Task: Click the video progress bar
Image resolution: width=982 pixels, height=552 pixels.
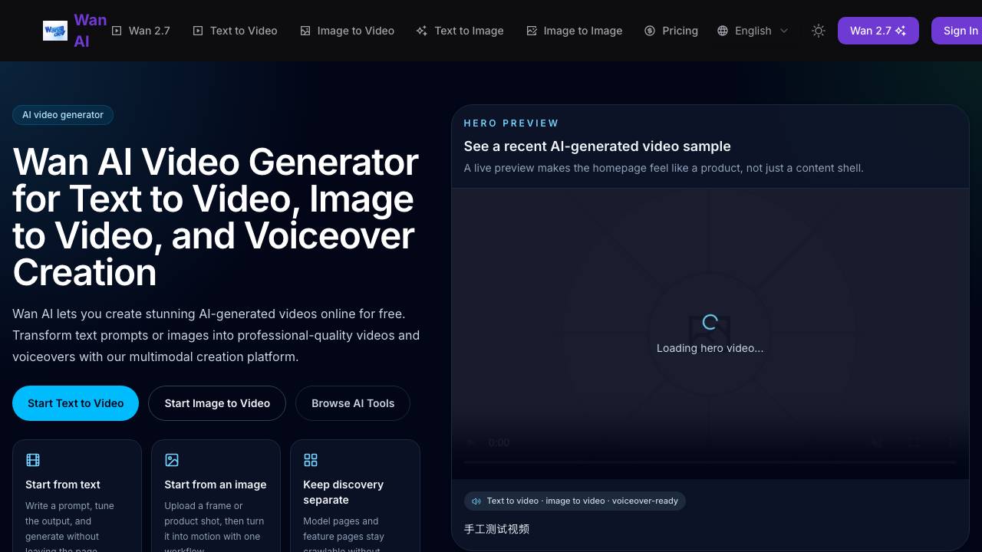Action: point(710,462)
